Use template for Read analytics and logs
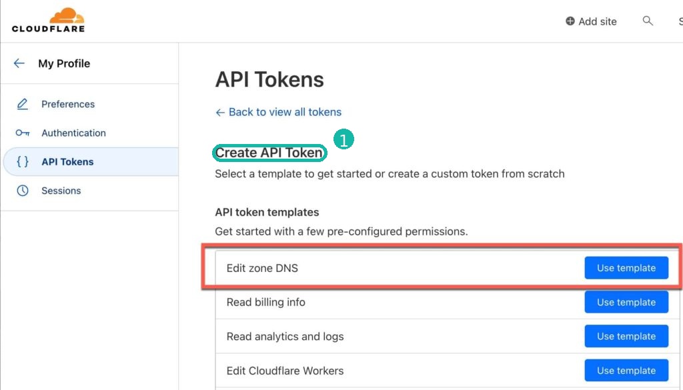The height and width of the screenshot is (390, 683). [626, 336]
